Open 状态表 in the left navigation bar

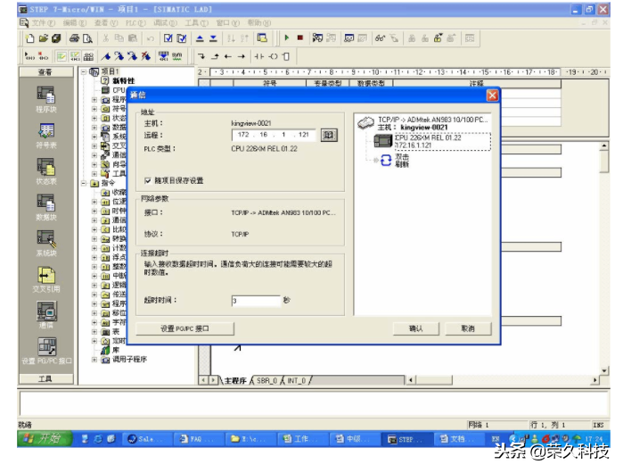(x=45, y=170)
